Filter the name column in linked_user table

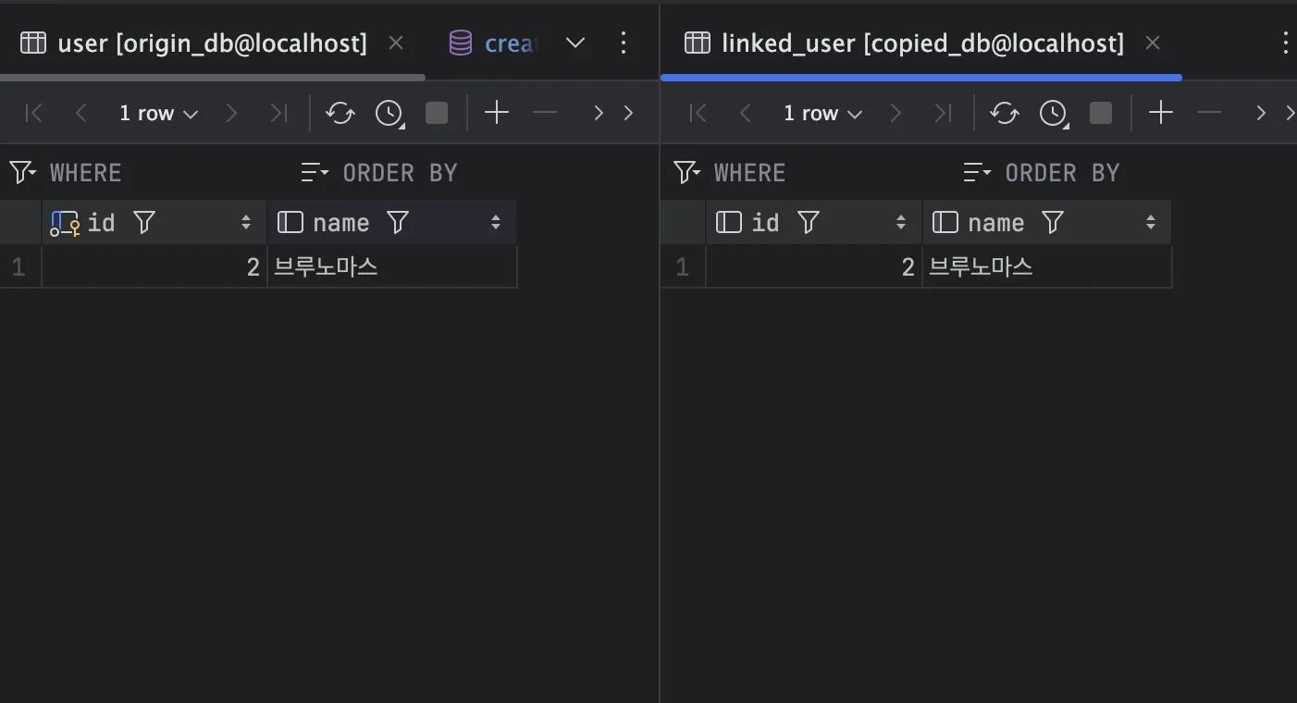[1053, 222]
